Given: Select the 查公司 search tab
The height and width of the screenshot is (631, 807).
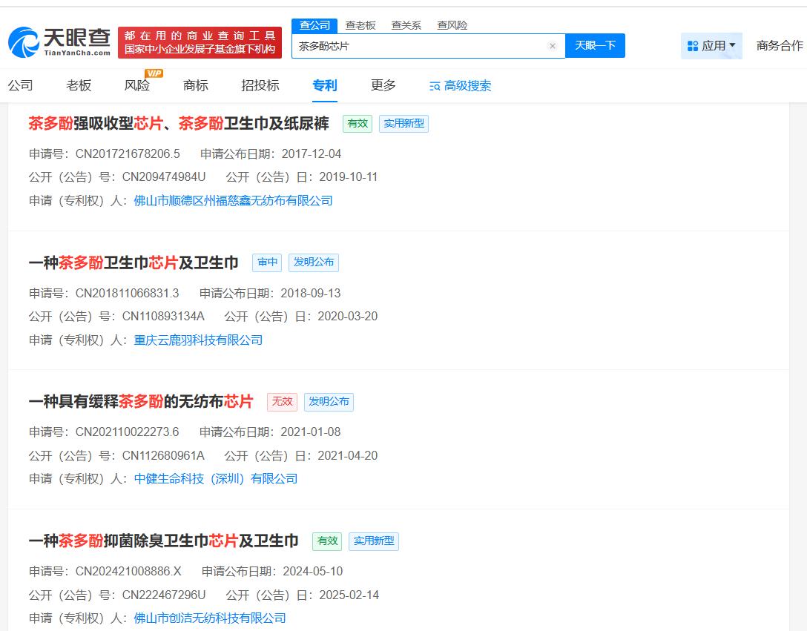Looking at the screenshot, I should [x=314, y=25].
